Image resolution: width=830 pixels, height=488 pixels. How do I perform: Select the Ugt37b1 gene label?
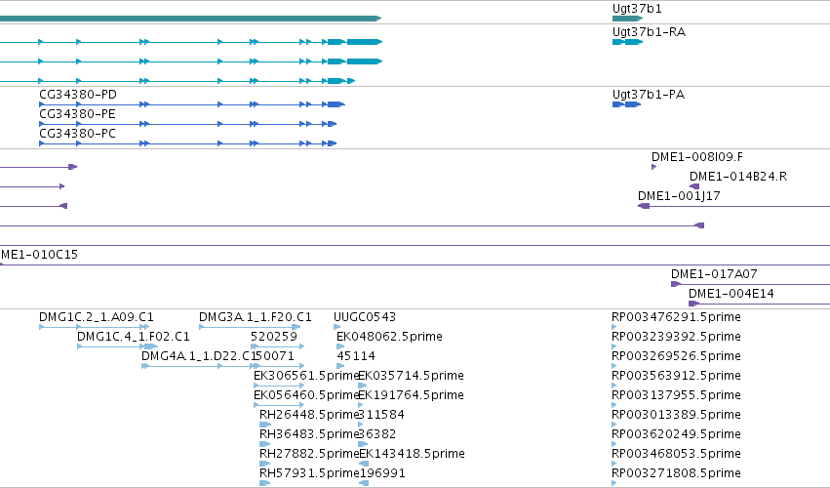point(637,9)
